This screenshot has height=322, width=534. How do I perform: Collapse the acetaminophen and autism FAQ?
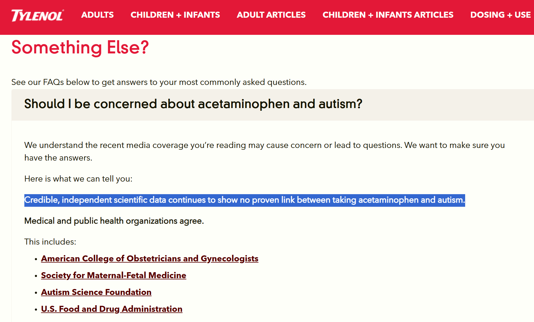[x=193, y=104]
